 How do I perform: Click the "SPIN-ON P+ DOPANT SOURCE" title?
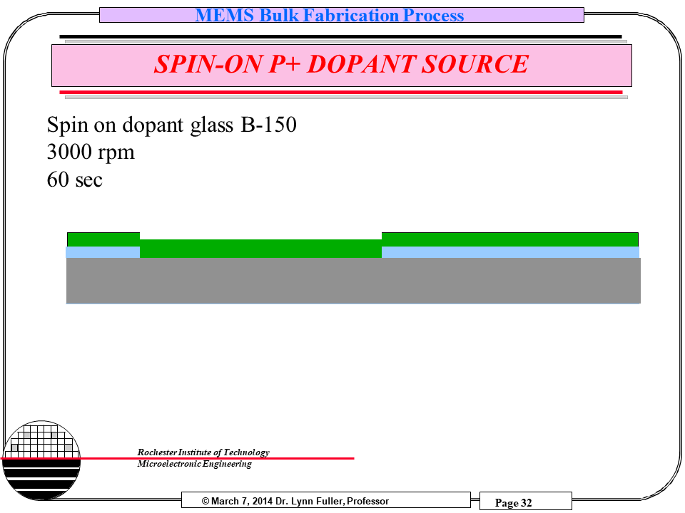pyautogui.click(x=341, y=65)
